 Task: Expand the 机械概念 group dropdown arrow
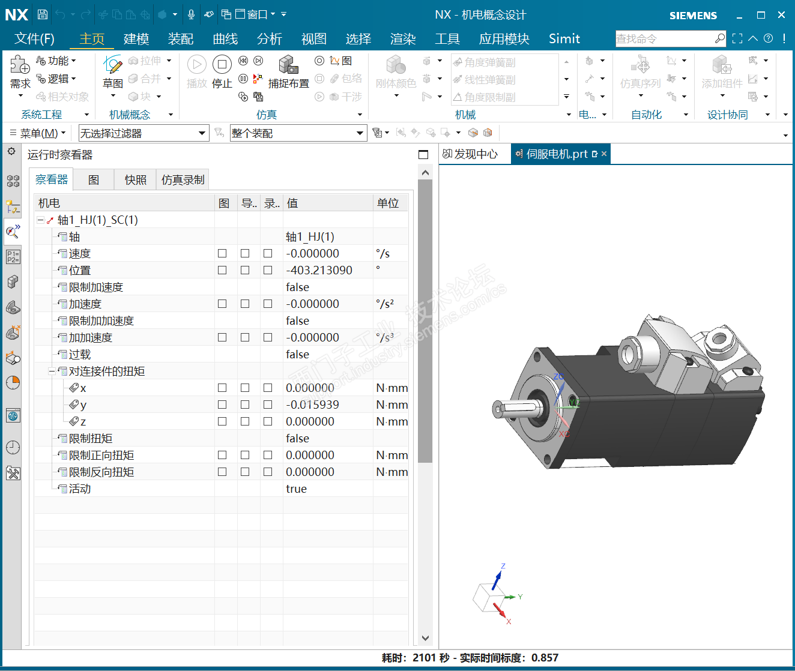click(171, 115)
